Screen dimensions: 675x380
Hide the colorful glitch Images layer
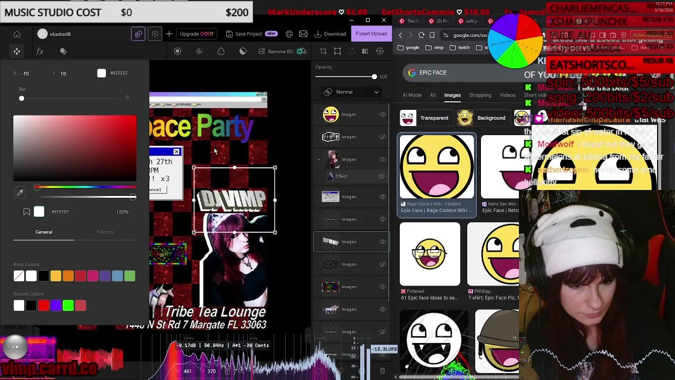pos(383,287)
